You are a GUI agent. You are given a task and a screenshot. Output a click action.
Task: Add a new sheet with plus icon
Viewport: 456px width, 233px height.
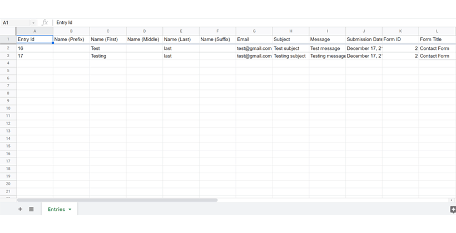[x=20, y=209]
